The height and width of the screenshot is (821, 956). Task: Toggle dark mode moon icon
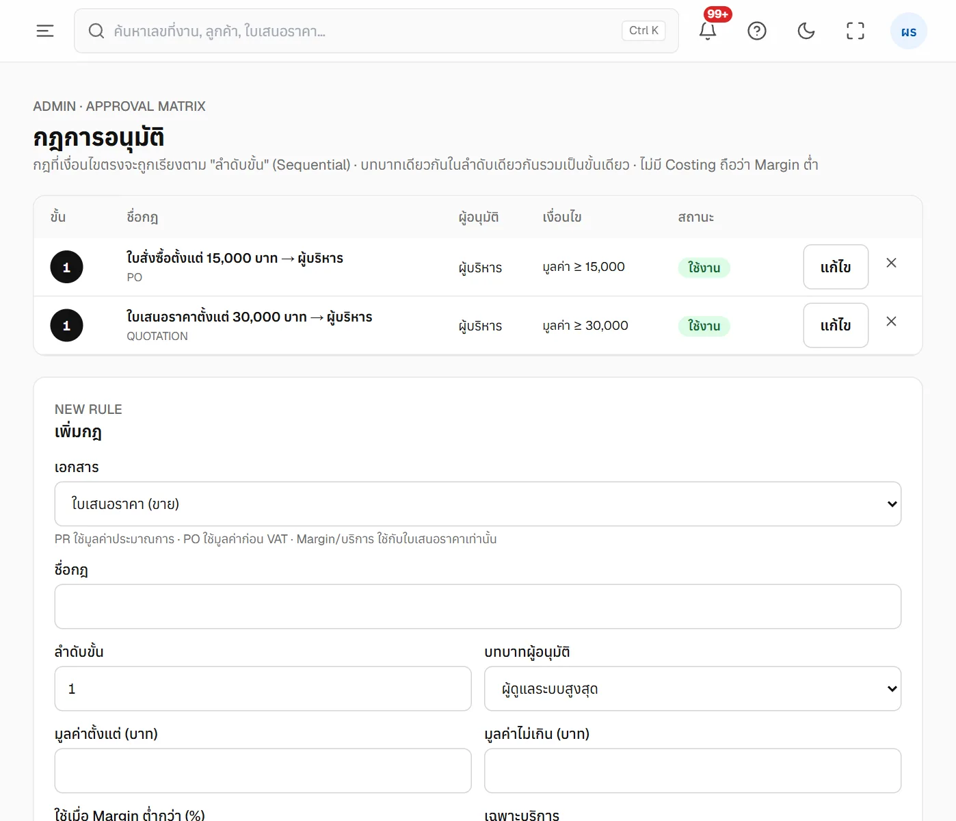tap(806, 31)
